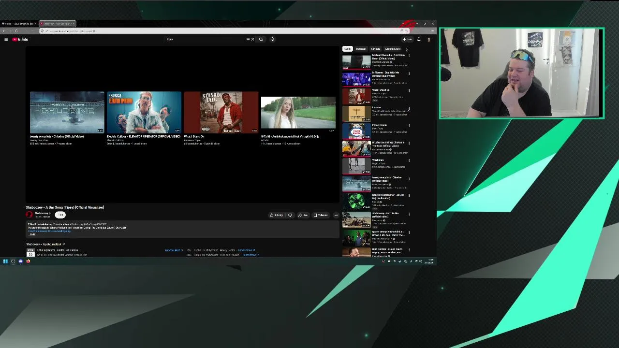This screenshot has height=348, width=619.
Task: Dislike the video using thumbs down
Action: pos(290,215)
